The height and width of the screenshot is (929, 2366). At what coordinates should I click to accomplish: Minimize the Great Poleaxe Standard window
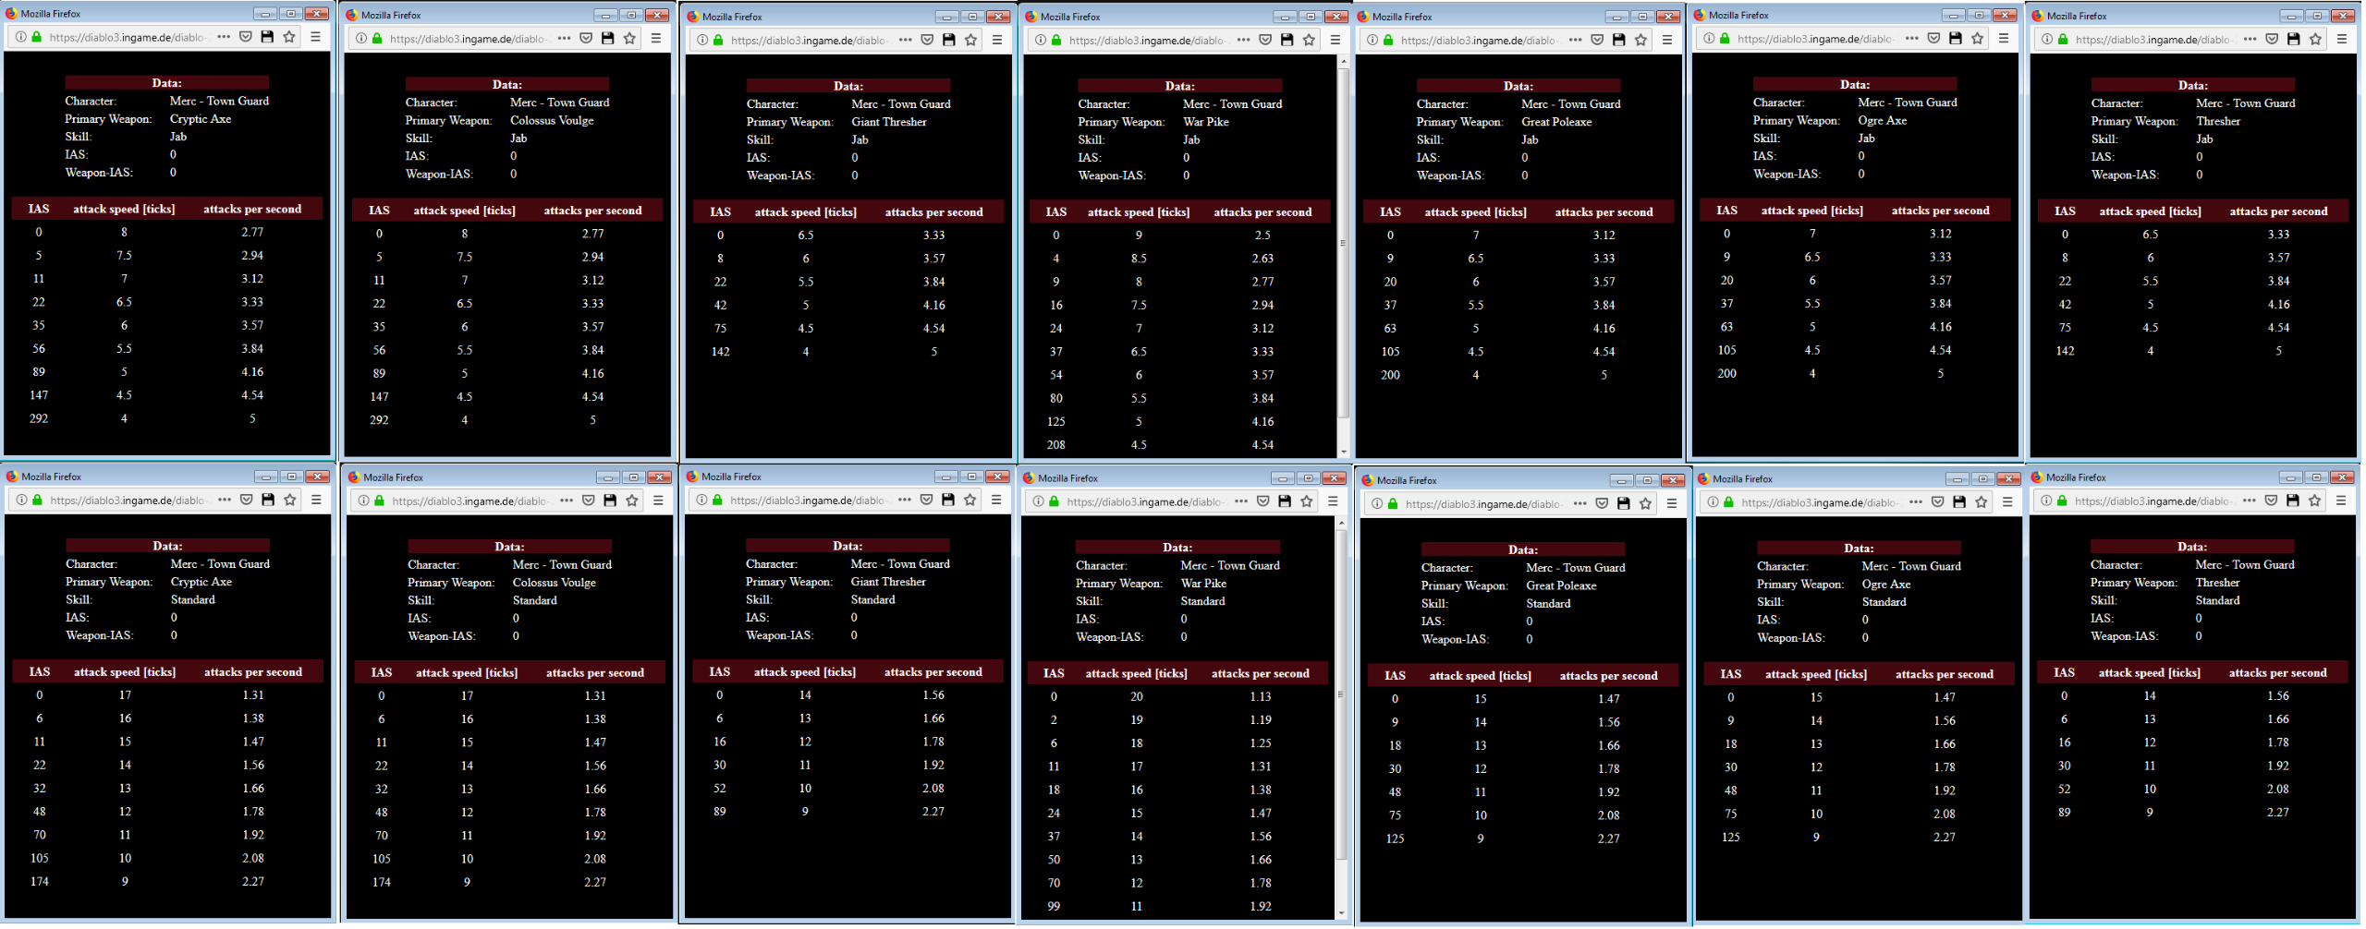click(x=1620, y=480)
